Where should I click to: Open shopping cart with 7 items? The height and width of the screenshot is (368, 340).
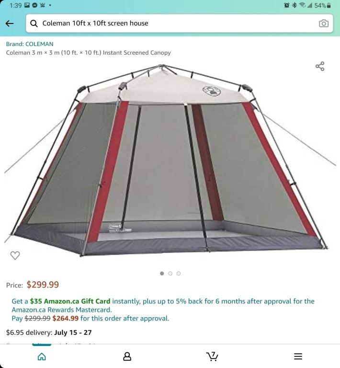[x=212, y=356]
